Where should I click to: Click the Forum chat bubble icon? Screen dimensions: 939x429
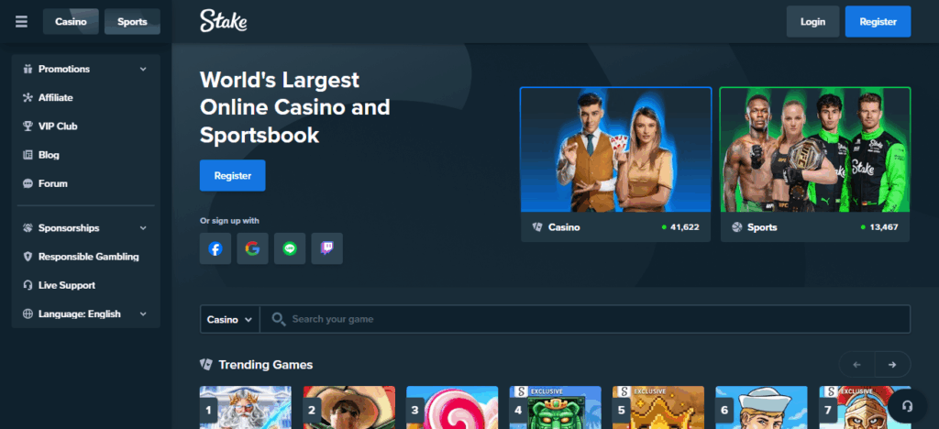point(28,183)
